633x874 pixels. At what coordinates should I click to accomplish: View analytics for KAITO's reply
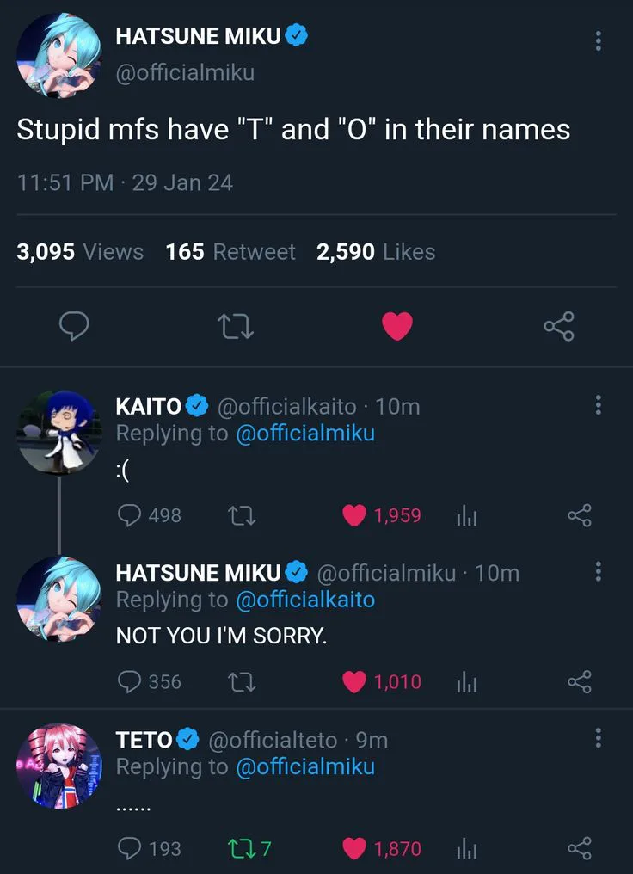466,515
